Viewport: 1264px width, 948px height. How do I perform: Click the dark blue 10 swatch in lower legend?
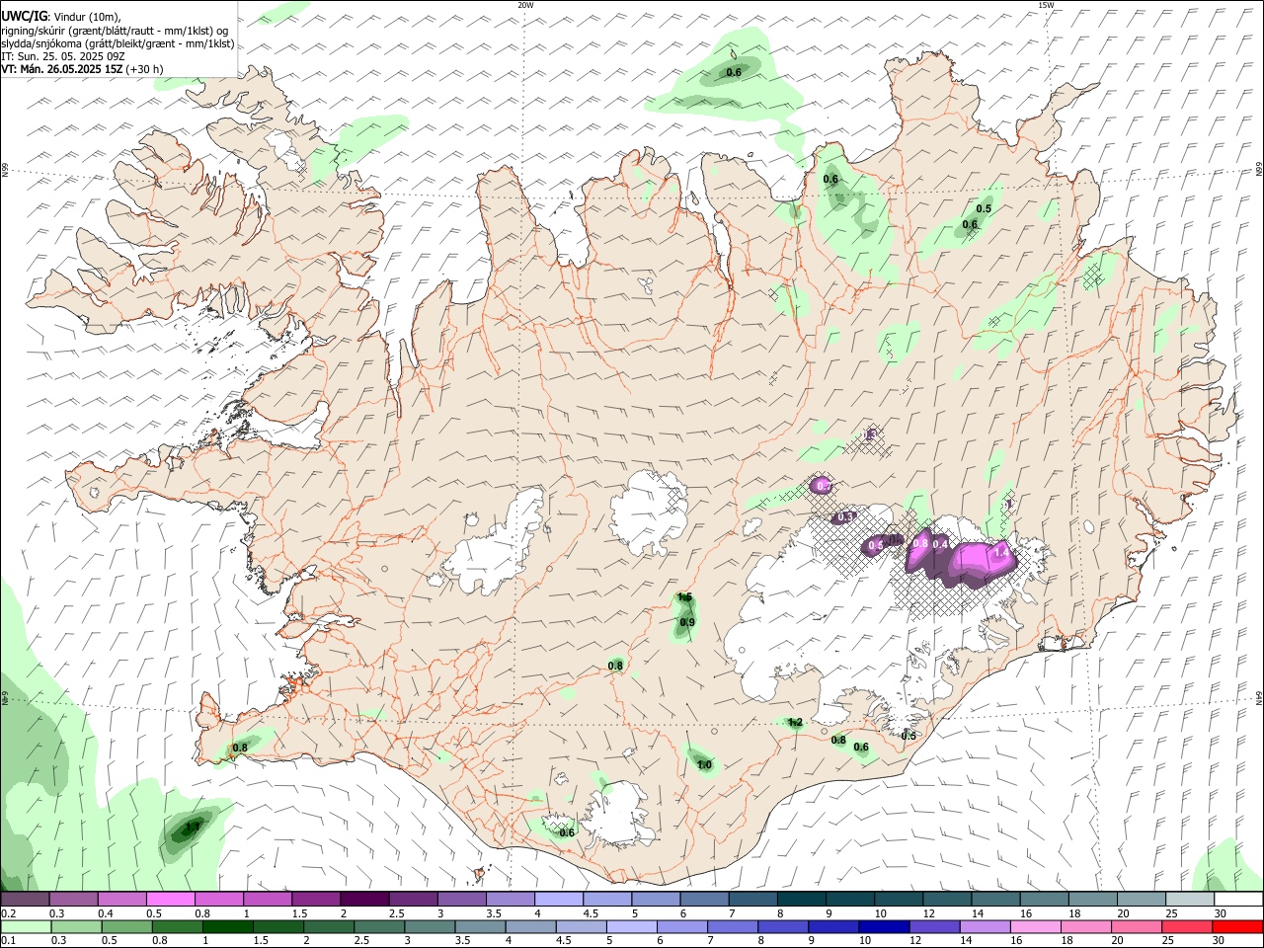882,926
